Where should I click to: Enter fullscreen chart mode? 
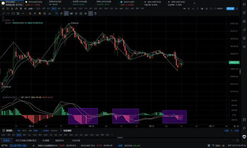coord(211,9)
